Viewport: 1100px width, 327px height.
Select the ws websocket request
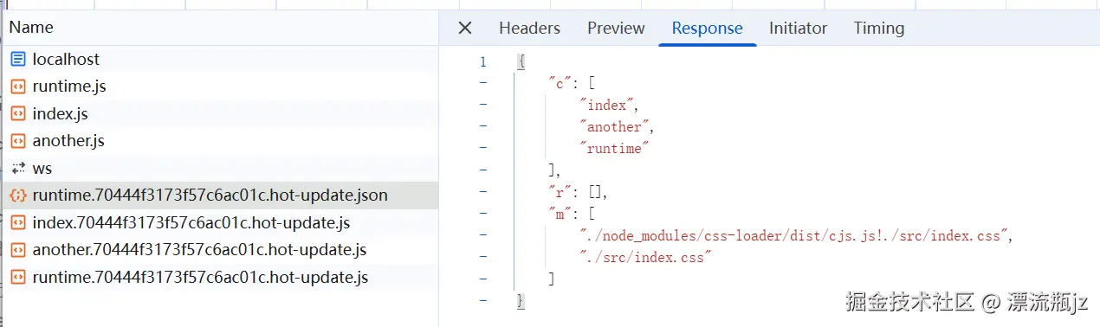[x=219, y=169]
